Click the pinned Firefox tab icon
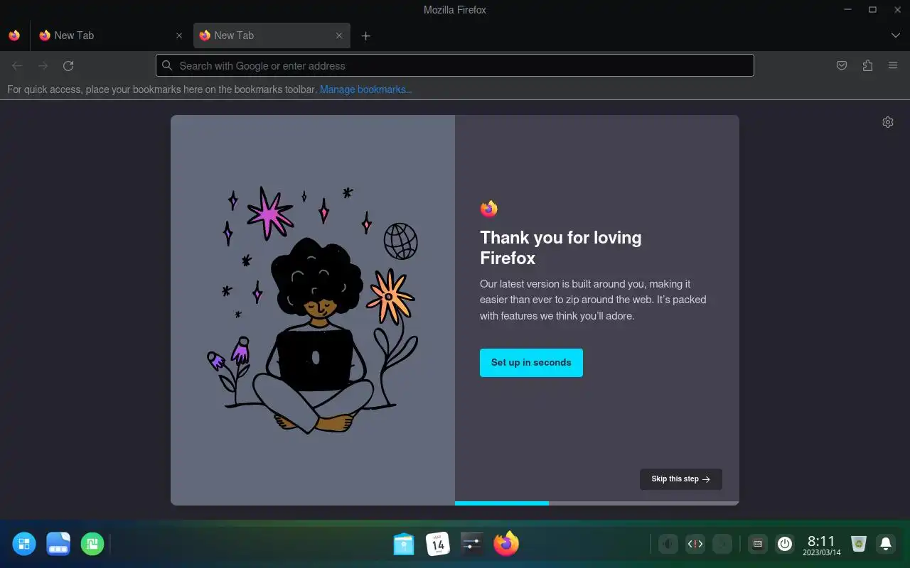The width and height of the screenshot is (910, 568). (14, 35)
